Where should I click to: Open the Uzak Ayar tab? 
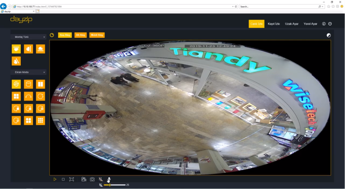pyautogui.click(x=292, y=24)
